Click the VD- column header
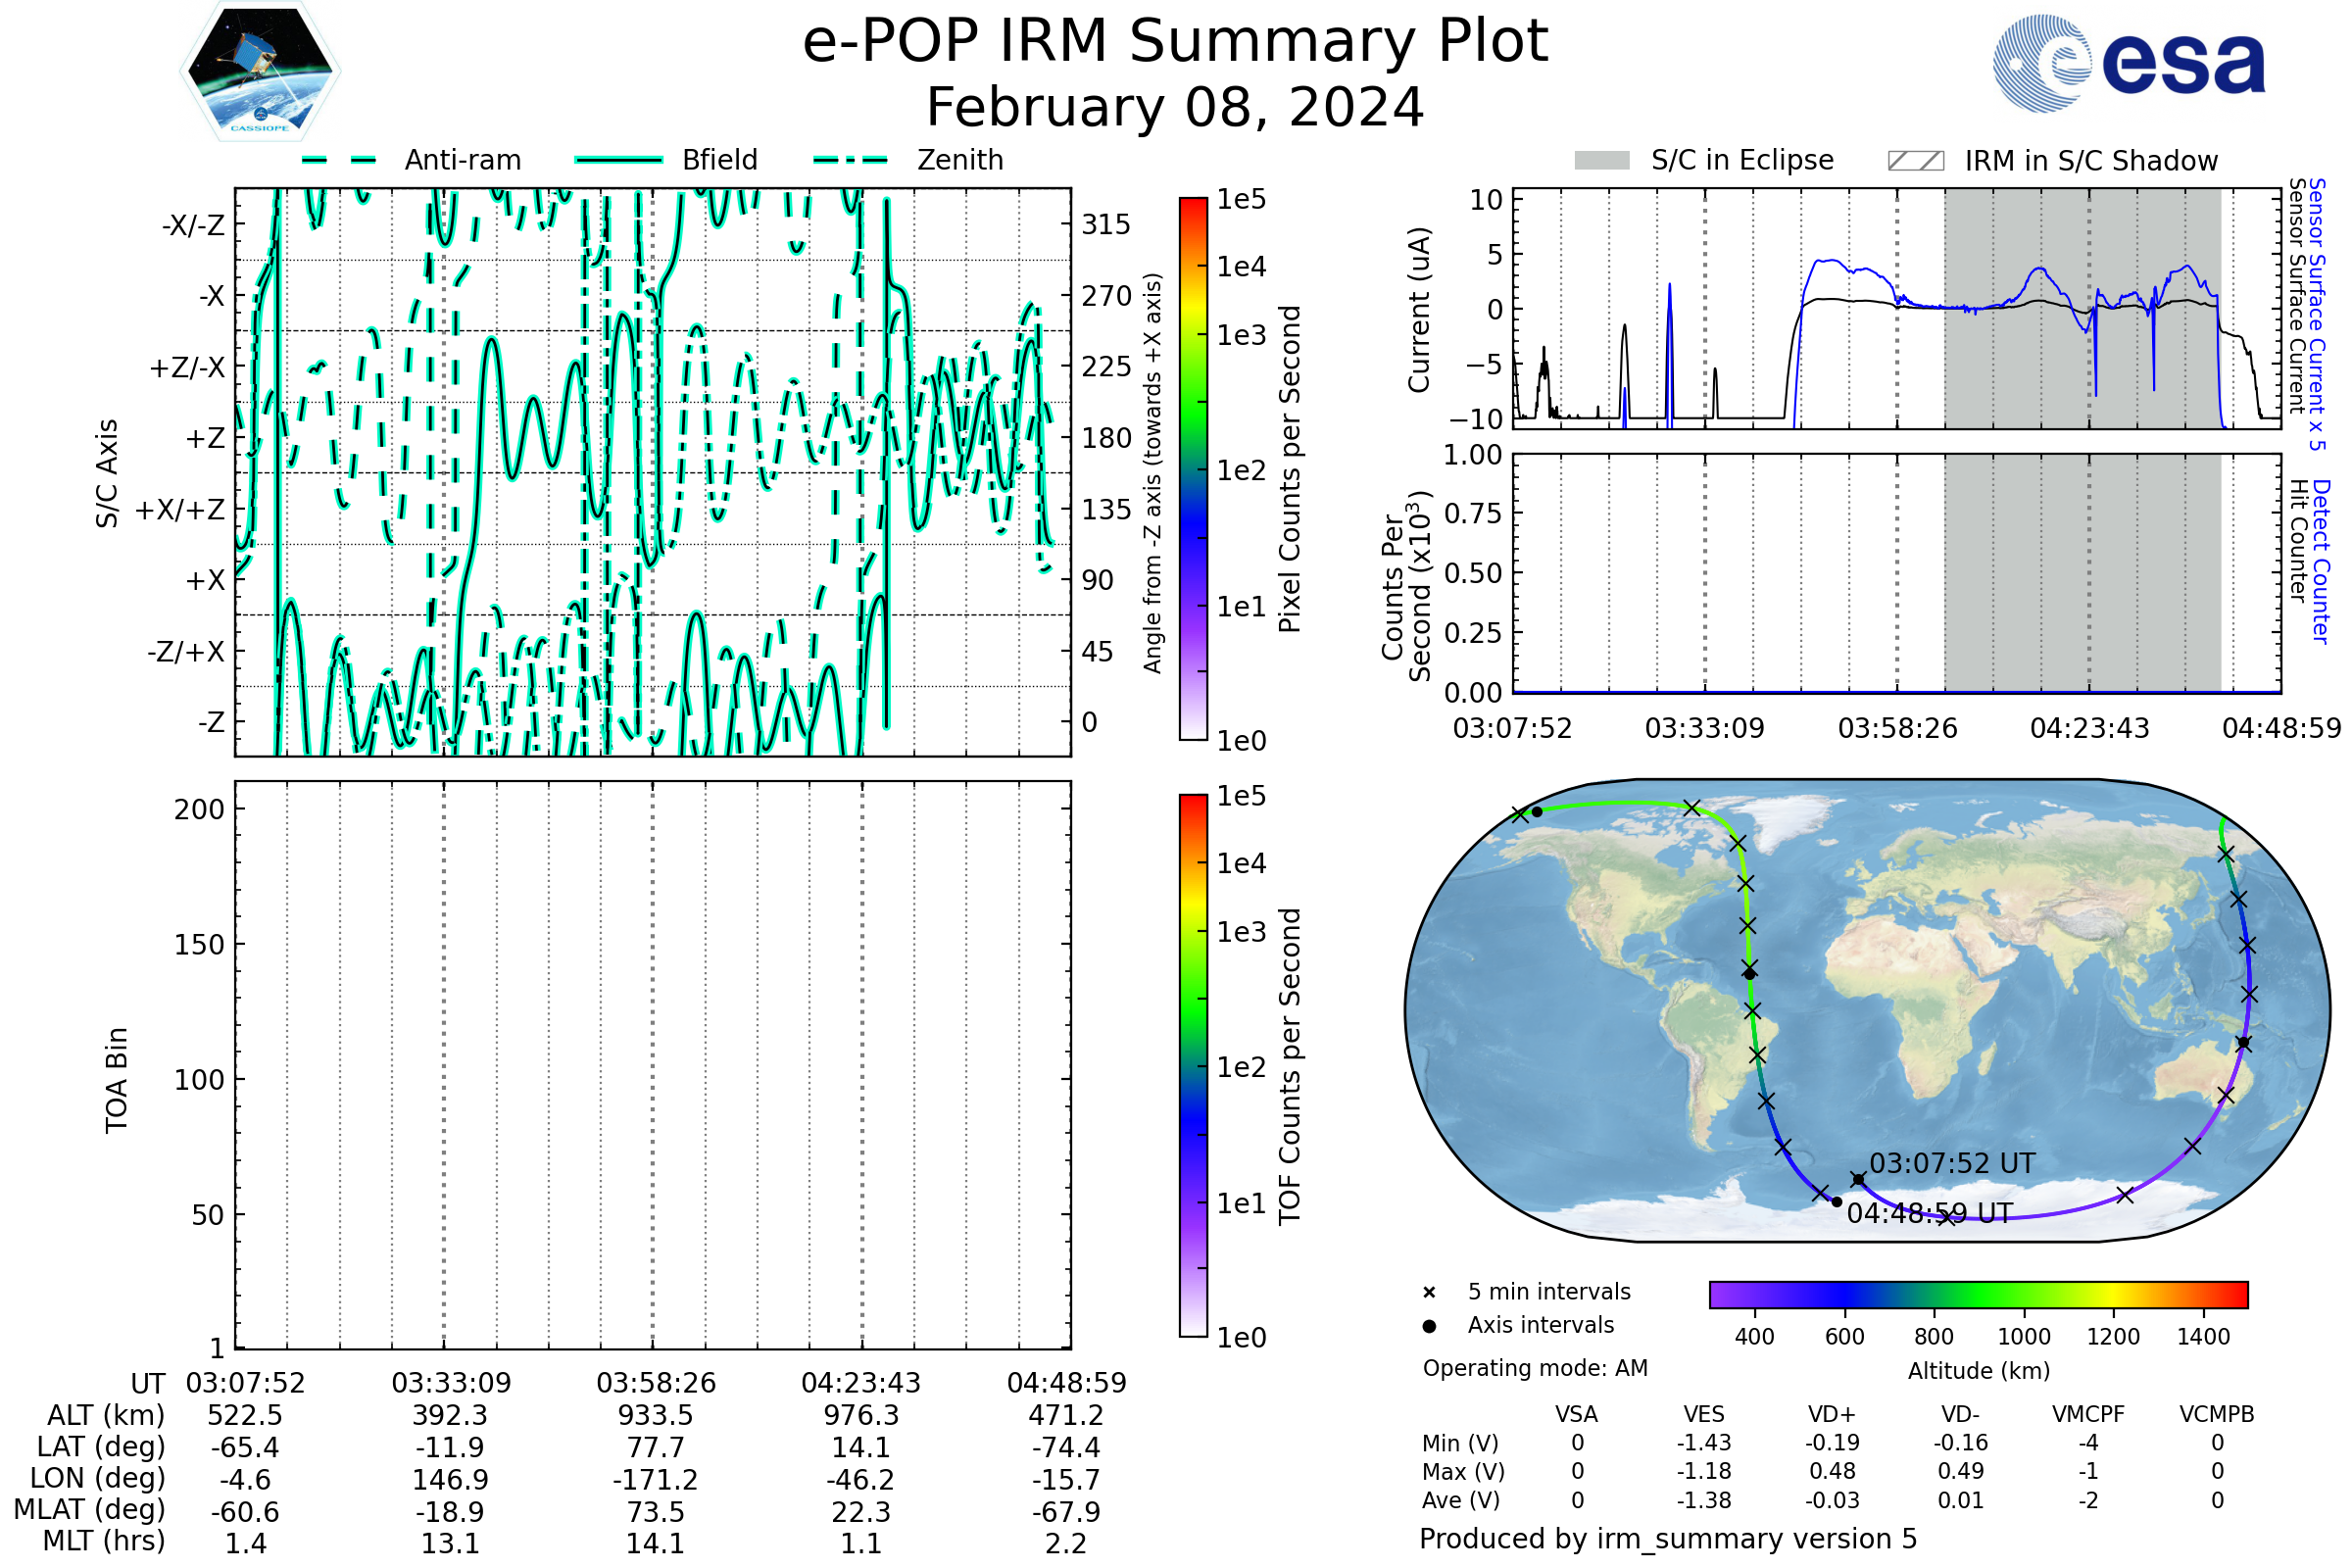Image resolution: width=2352 pixels, height=1568 pixels. 1960,1415
